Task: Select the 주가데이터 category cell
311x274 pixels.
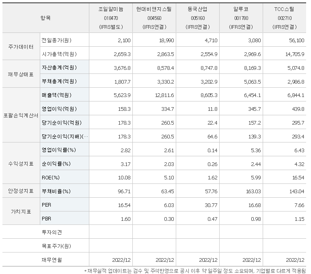Action: [21, 47]
